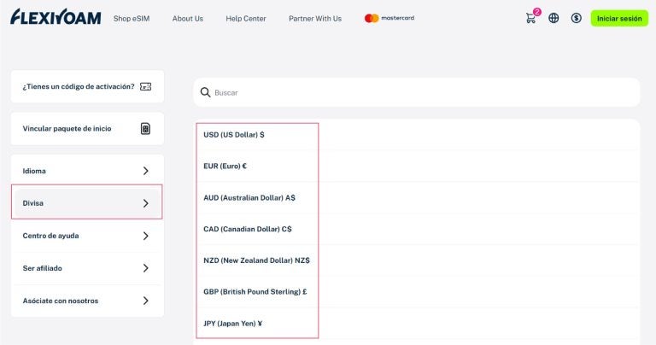The height and width of the screenshot is (345, 656).
Task: Select the Idioma sidebar item
Action: pos(87,171)
